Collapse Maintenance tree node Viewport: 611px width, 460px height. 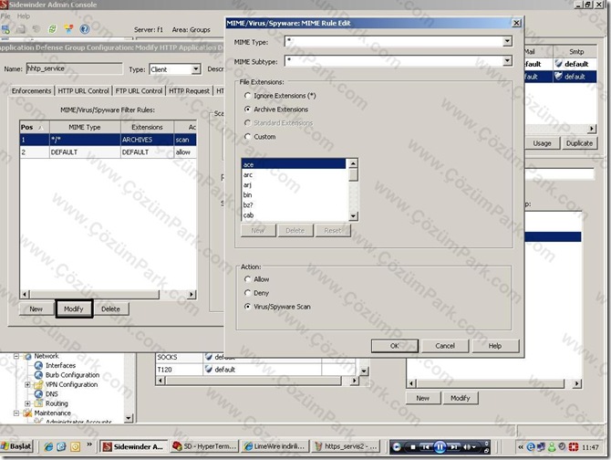tap(16, 413)
